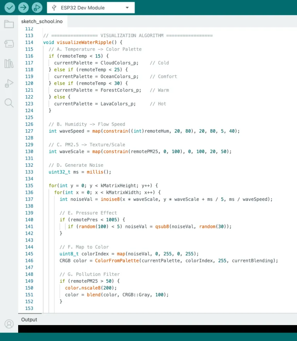Image resolution: width=297 pixels, height=341 pixels.
Task: Open the Library Manager sidebar icon
Action: click(x=9, y=63)
